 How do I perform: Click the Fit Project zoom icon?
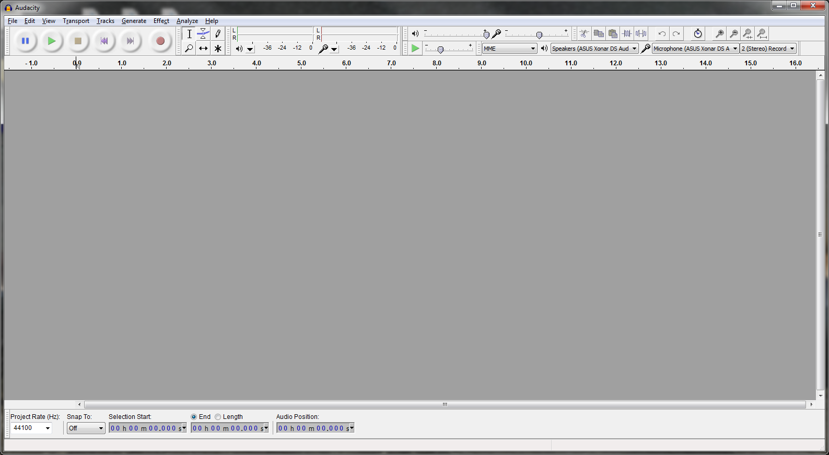[x=762, y=33]
